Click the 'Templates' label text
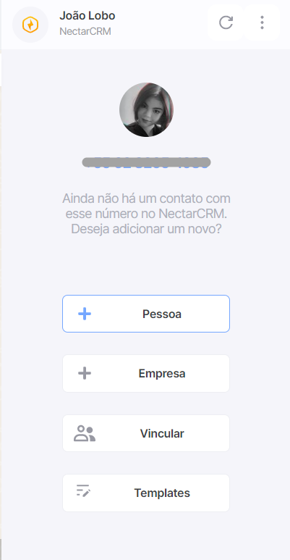Screen dimensions: 290x560 point(162,493)
